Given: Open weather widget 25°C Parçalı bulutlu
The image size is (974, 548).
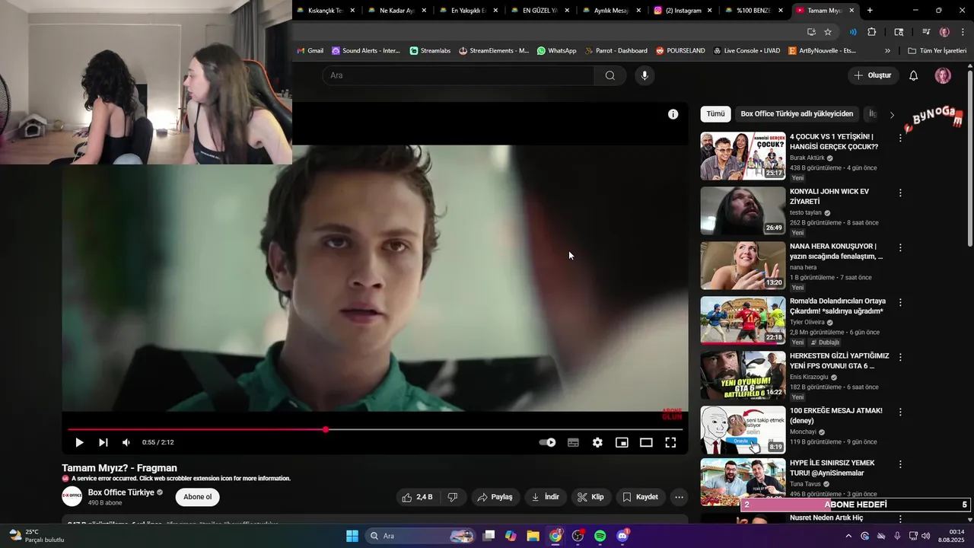Looking at the screenshot, I should pos(36,536).
